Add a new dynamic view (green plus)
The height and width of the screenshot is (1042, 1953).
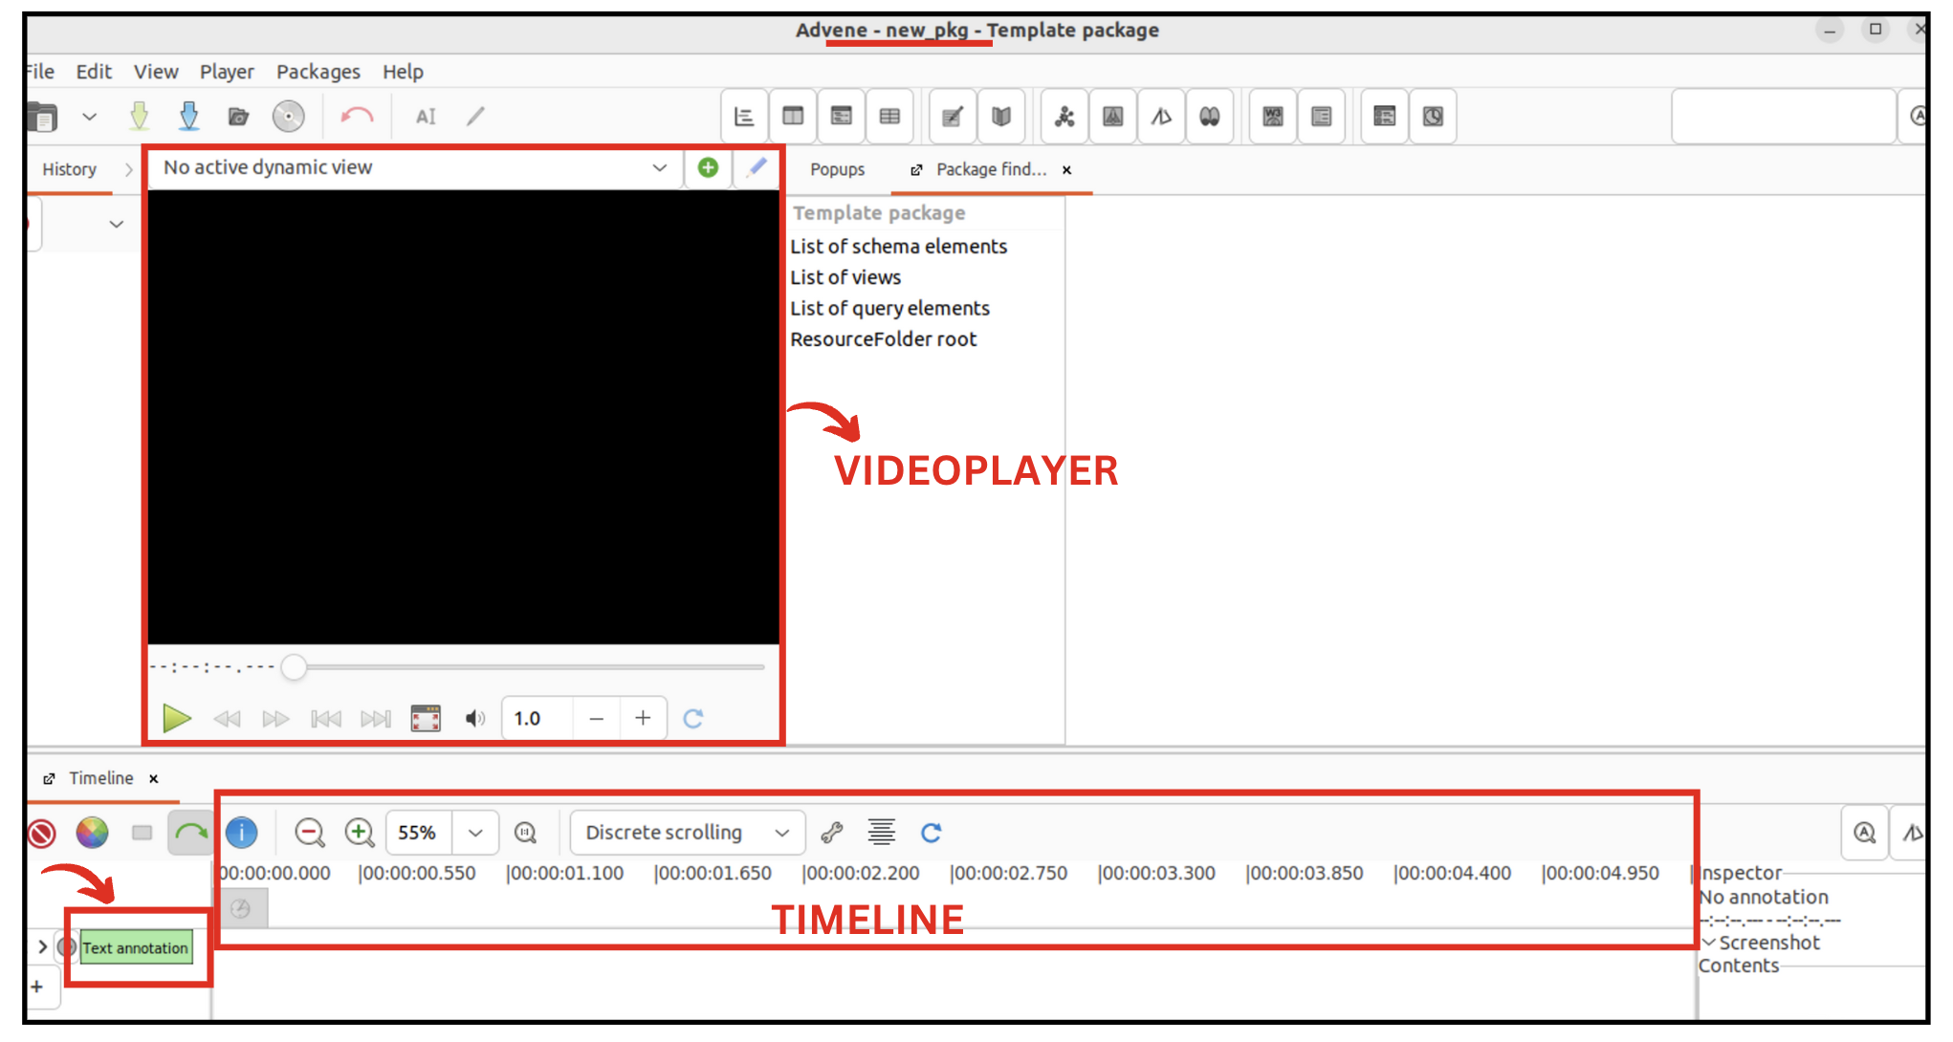click(708, 168)
